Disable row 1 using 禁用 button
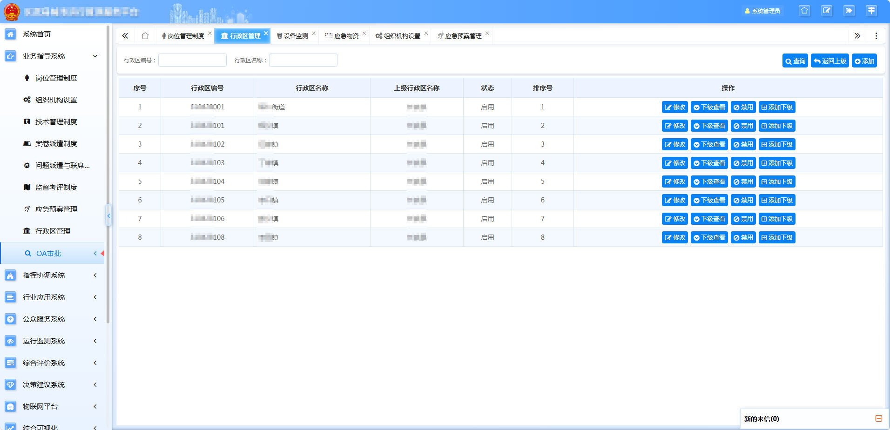Image resolution: width=890 pixels, height=430 pixels. click(x=743, y=107)
